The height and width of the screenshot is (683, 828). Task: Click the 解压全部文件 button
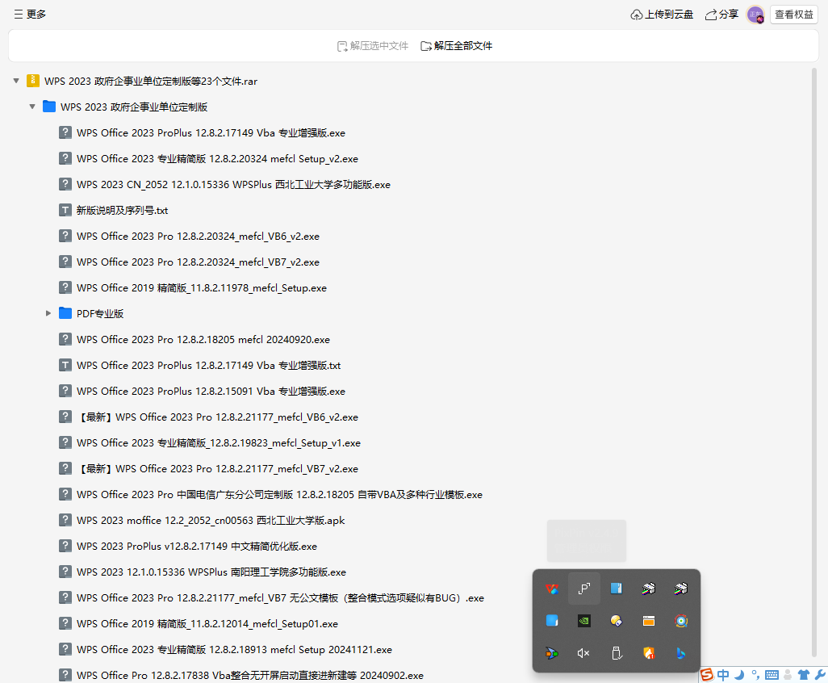tap(457, 46)
